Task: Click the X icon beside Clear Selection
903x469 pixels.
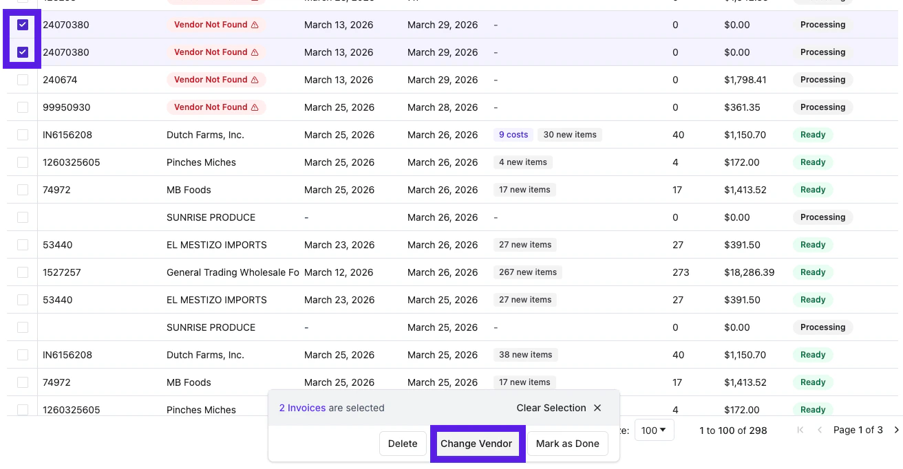Action: click(597, 407)
